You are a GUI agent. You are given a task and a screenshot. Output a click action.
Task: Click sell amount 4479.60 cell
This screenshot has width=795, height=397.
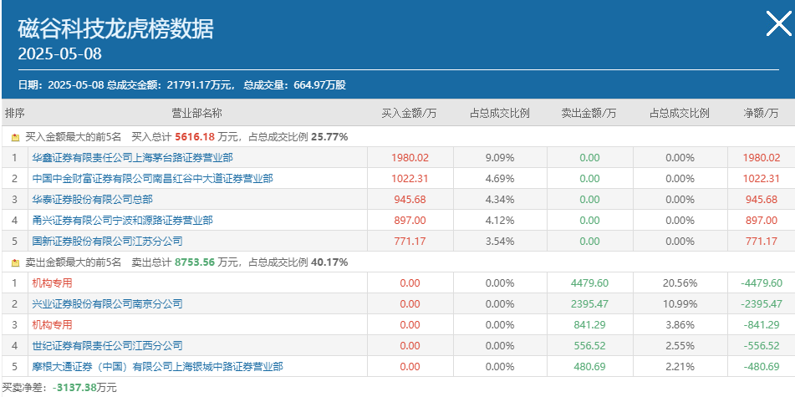(589, 283)
